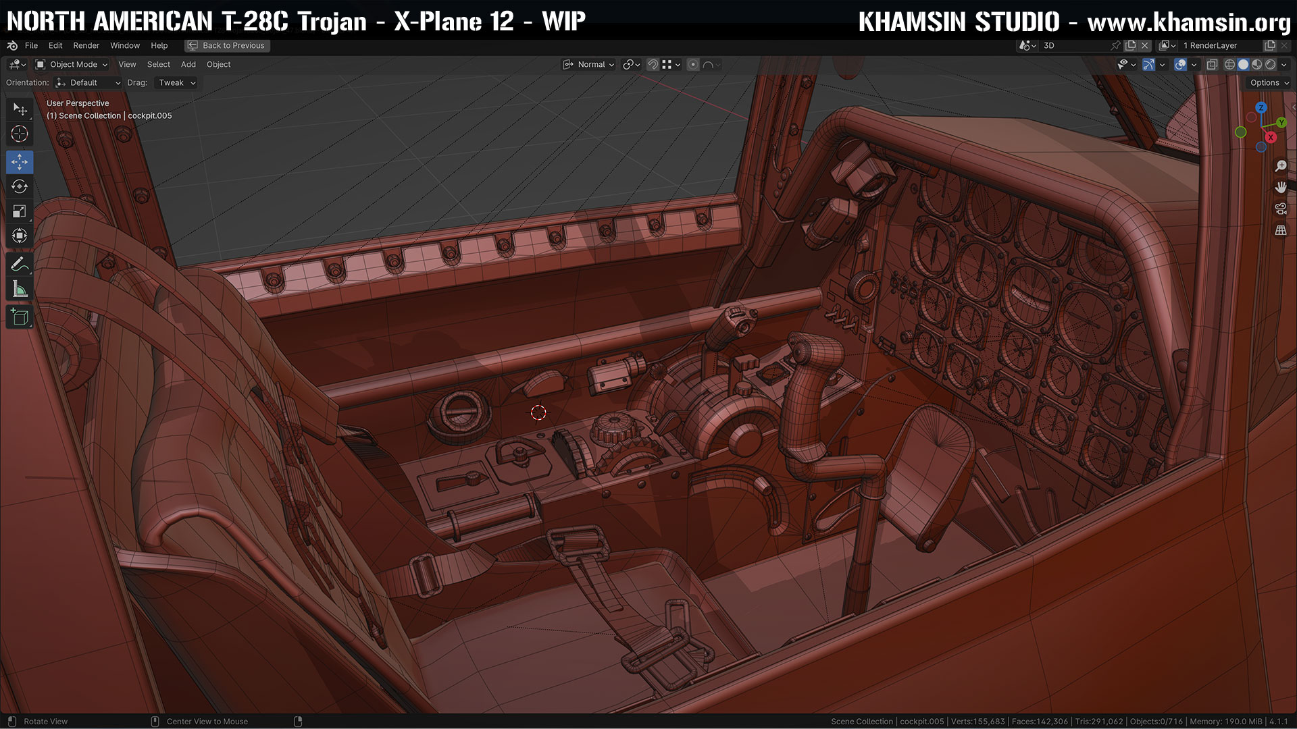The height and width of the screenshot is (729, 1297).
Task: Open the Options panel in the top right
Action: click(x=1267, y=82)
